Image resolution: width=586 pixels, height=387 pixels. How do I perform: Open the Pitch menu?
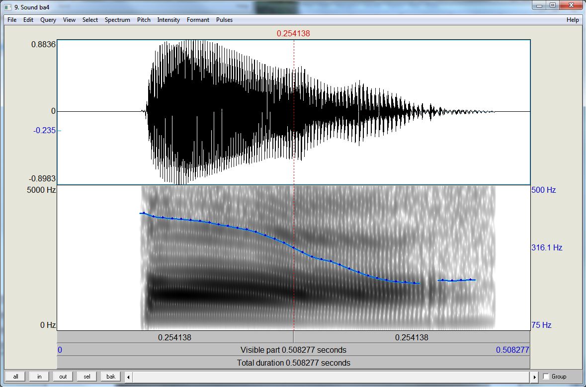tap(144, 20)
